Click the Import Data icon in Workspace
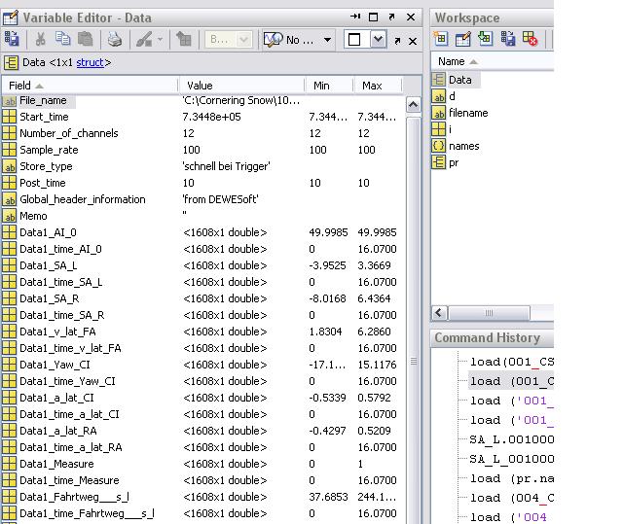 (x=485, y=39)
